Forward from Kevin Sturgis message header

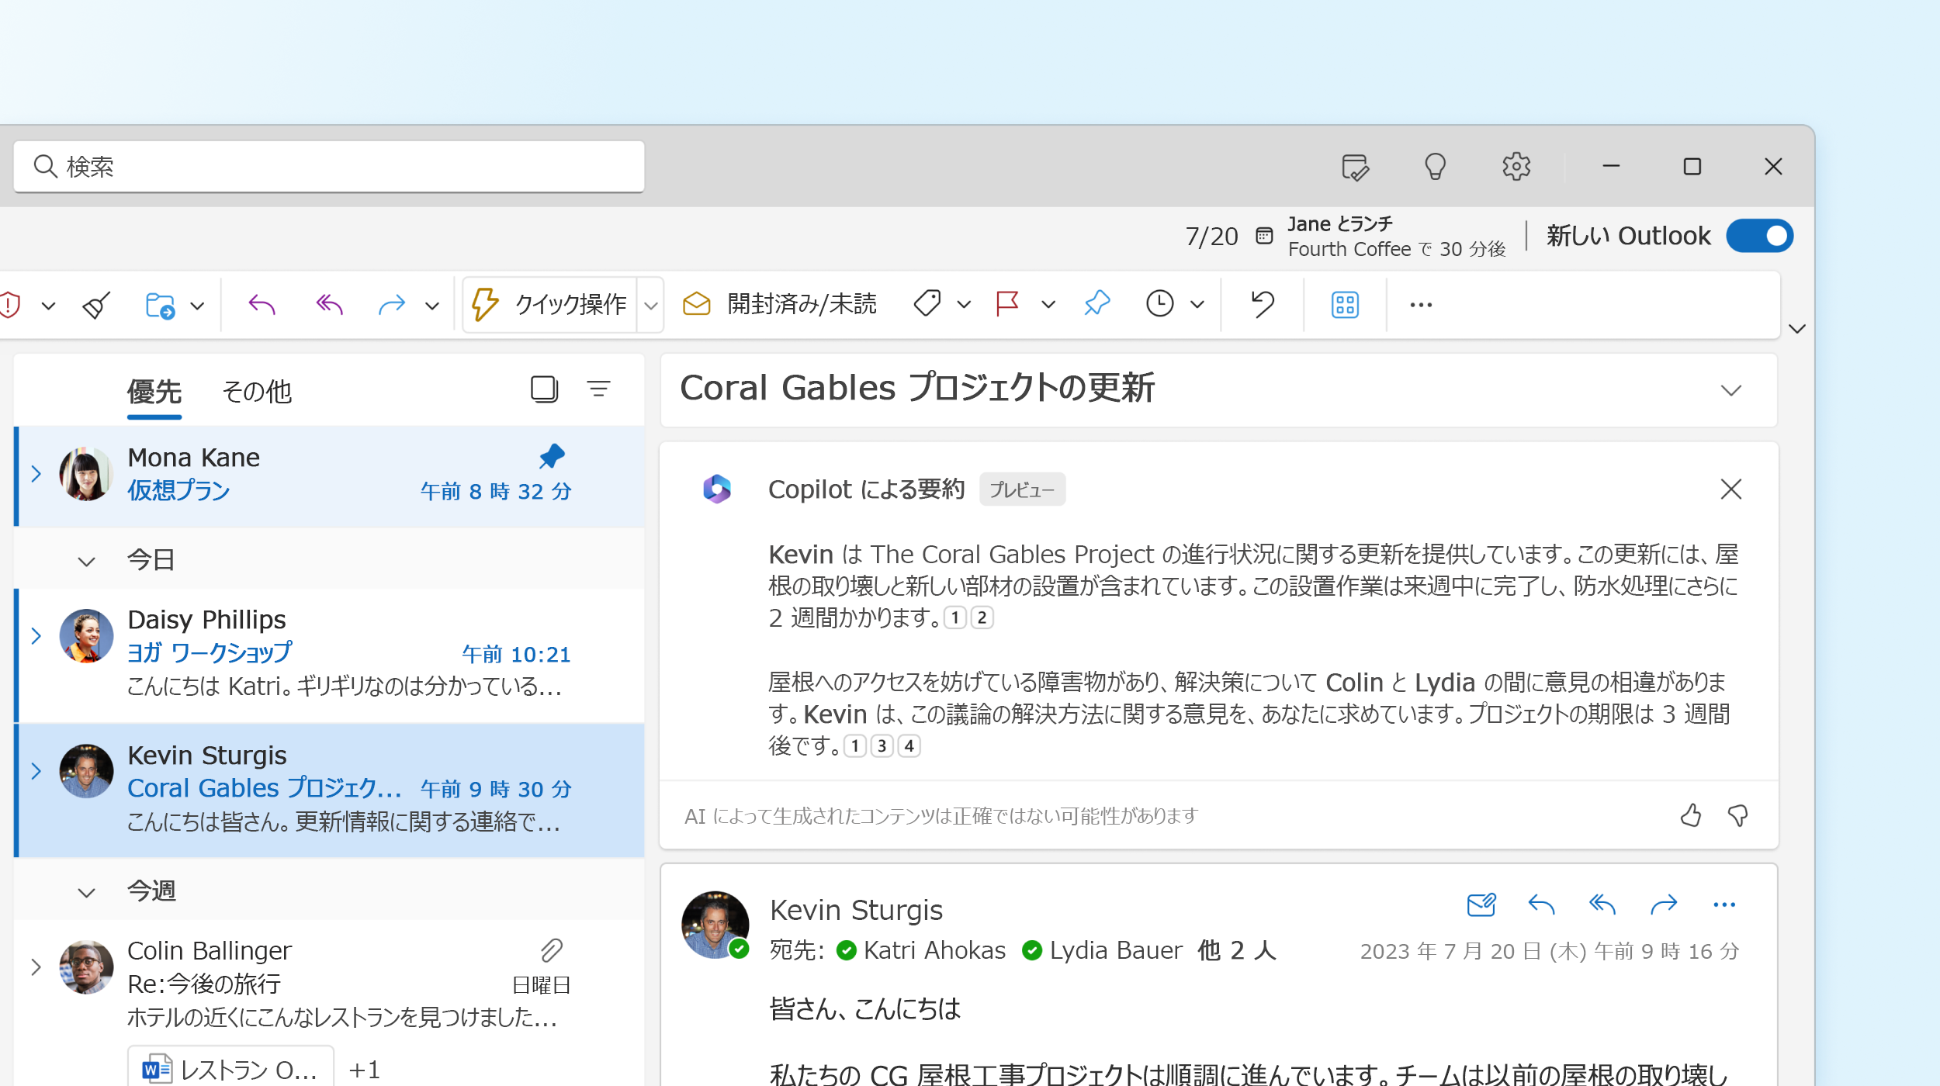point(1663,904)
